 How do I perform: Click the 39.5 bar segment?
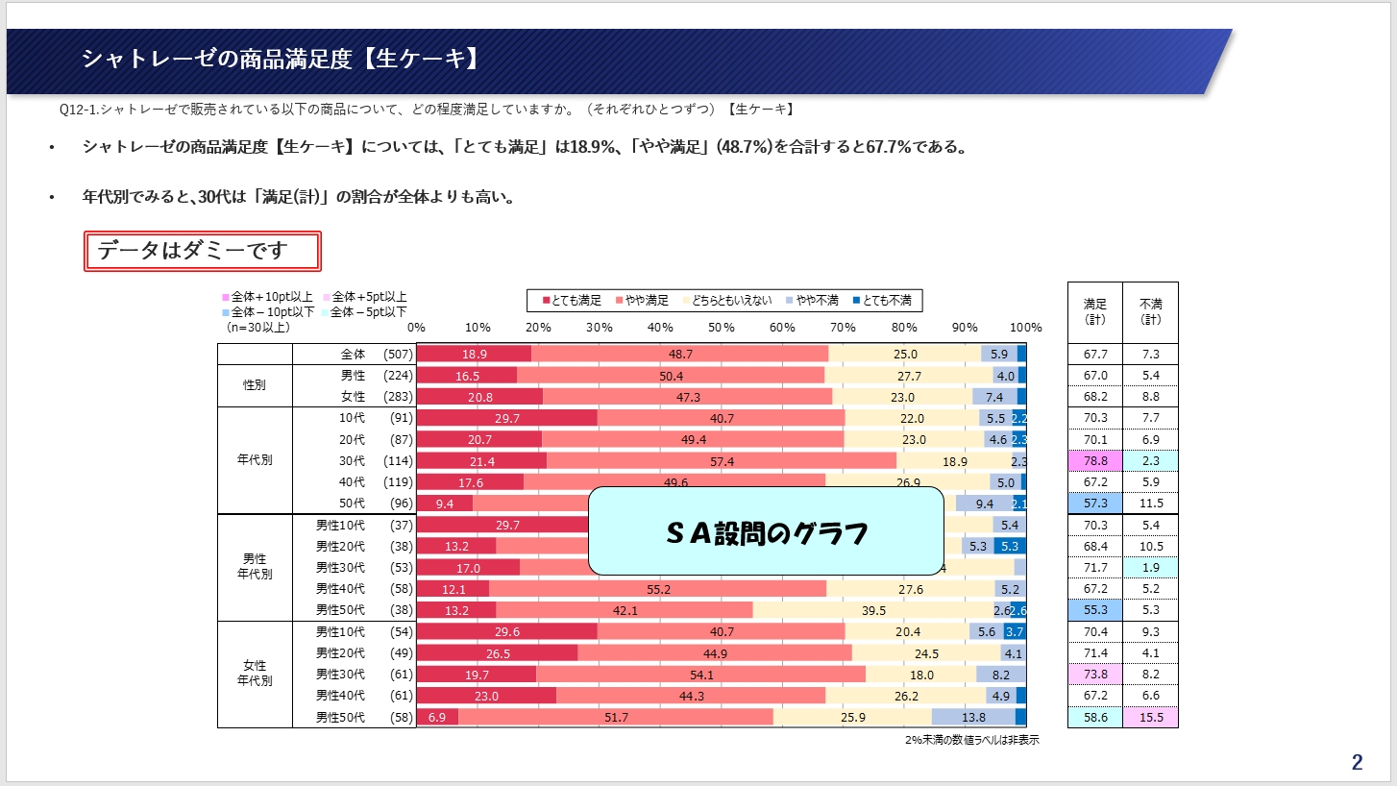[873, 610]
